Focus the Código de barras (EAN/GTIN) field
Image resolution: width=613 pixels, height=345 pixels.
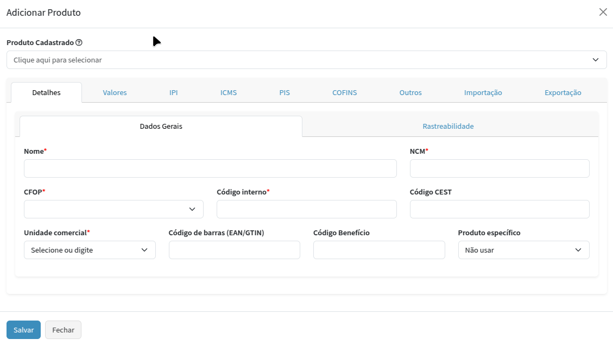coord(234,250)
